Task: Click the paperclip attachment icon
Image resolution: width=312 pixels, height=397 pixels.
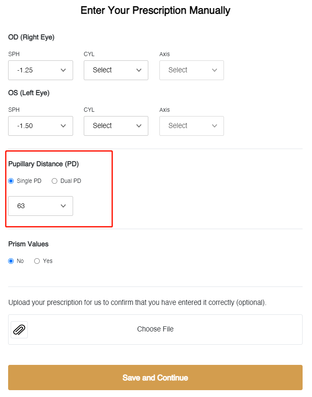Action: coord(19,330)
